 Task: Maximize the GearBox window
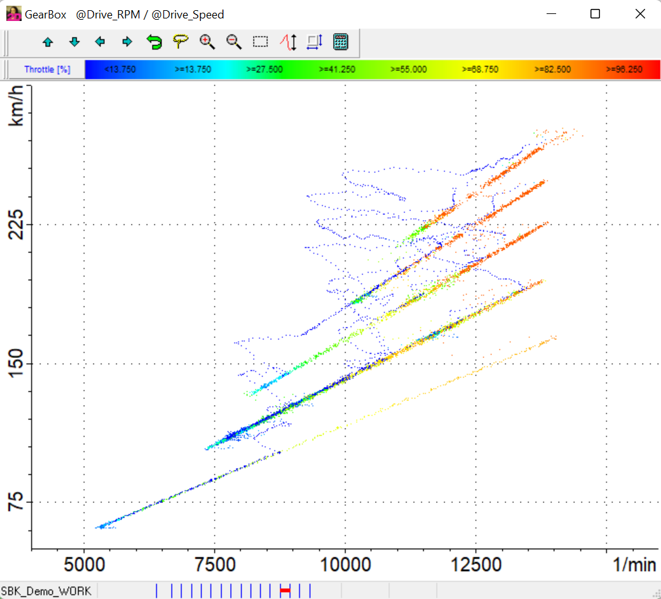(x=595, y=14)
